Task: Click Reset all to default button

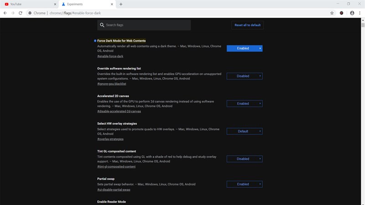Action: point(247,25)
